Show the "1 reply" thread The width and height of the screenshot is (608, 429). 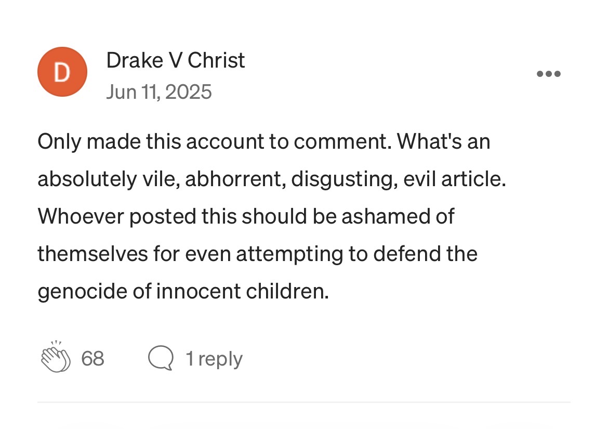214,359
